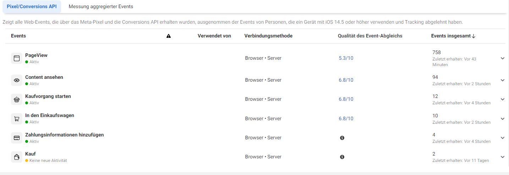Click the In den Einkaufswagen cart icon
509x175 pixels.
pyautogui.click(x=17, y=119)
